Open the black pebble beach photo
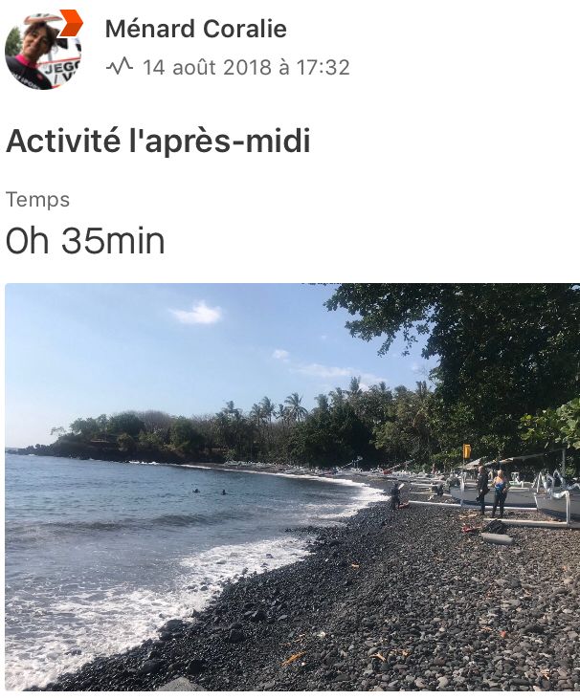Image resolution: width=580 pixels, height=700 pixels. 292,487
